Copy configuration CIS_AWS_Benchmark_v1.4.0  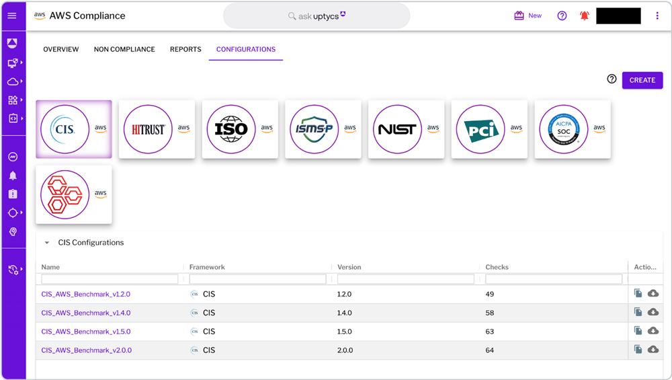[x=638, y=312]
